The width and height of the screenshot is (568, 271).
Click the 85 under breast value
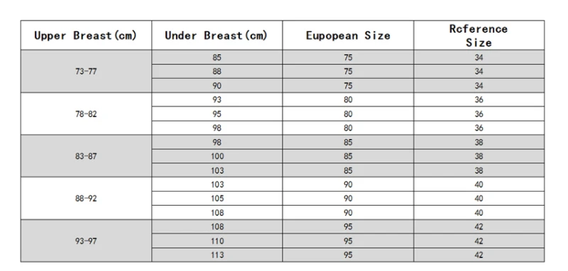tap(217, 57)
